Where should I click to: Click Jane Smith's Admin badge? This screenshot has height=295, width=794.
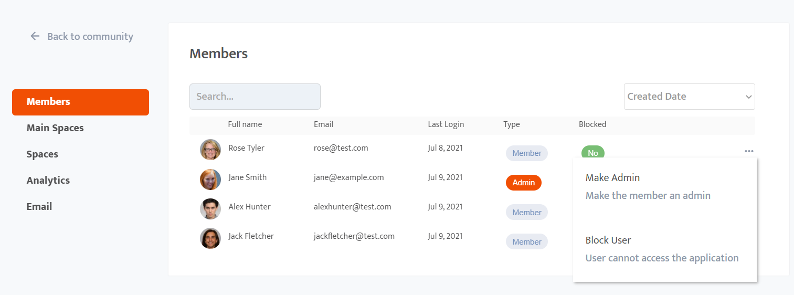[523, 183]
